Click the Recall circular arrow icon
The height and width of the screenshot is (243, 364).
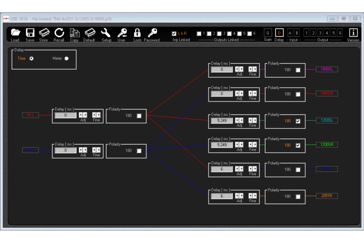click(x=59, y=33)
